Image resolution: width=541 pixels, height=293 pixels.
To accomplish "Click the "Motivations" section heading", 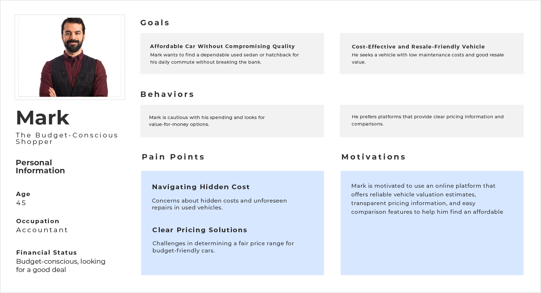I will (x=373, y=157).
